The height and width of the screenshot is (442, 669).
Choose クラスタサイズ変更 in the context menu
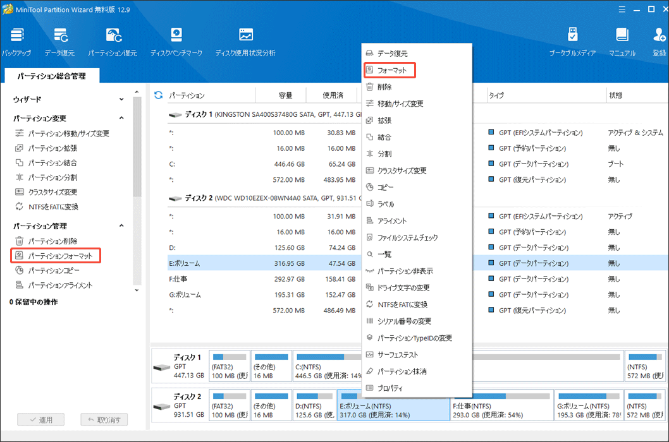(417, 170)
